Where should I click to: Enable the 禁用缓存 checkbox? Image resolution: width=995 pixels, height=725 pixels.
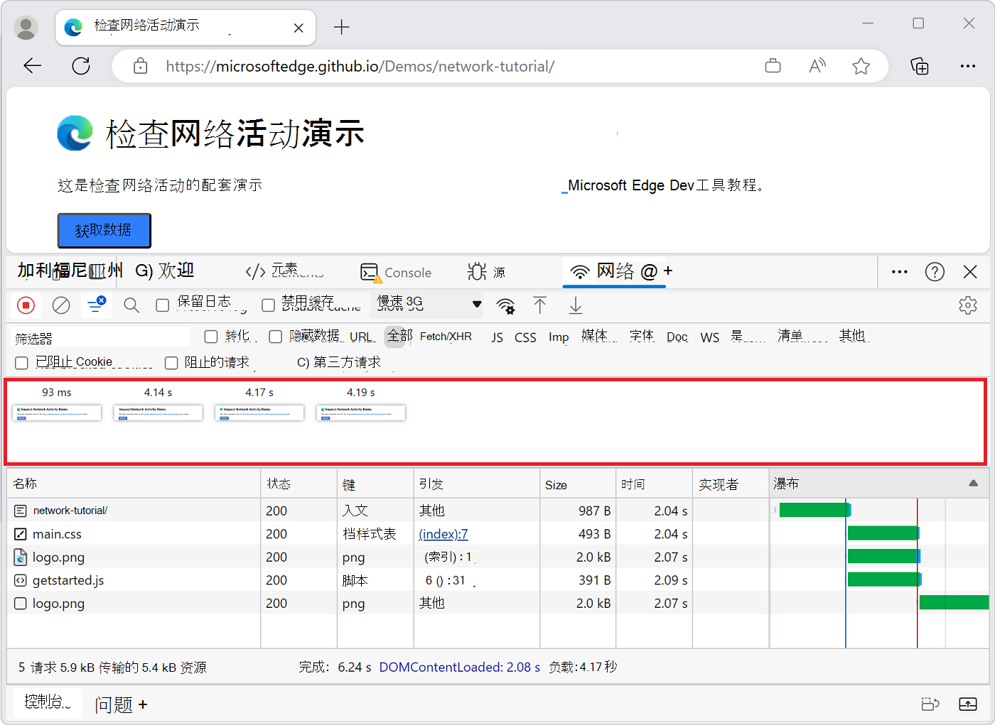pos(268,305)
